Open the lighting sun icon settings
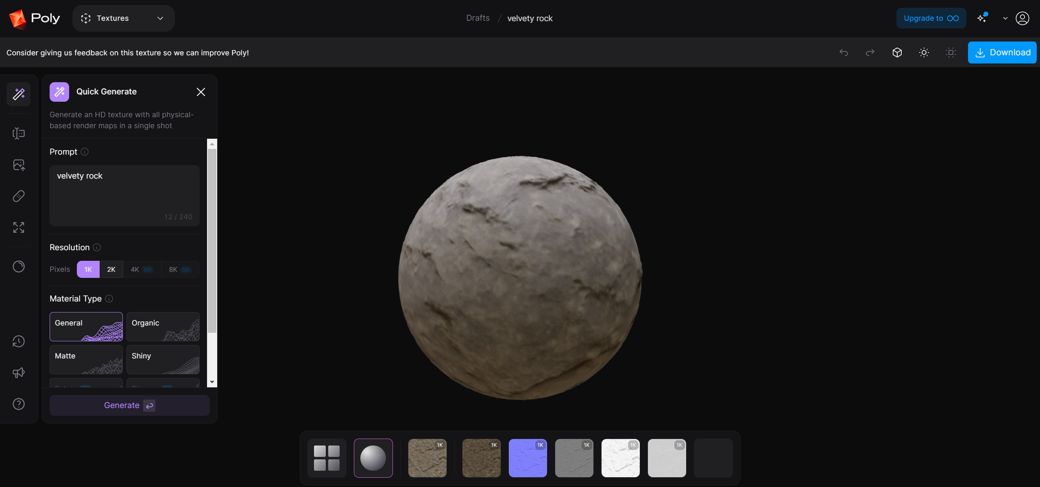The image size is (1040, 487). coord(924,52)
